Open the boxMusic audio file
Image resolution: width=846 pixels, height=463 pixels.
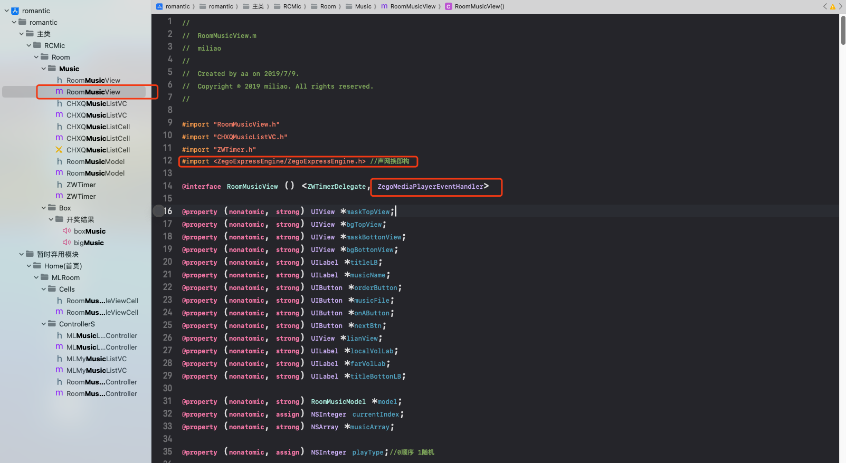click(89, 231)
